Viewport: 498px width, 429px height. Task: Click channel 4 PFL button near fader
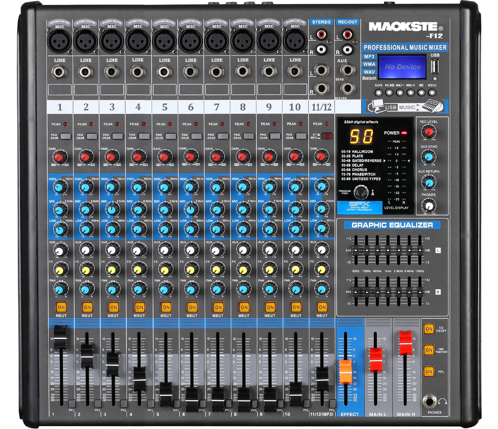click(x=150, y=404)
